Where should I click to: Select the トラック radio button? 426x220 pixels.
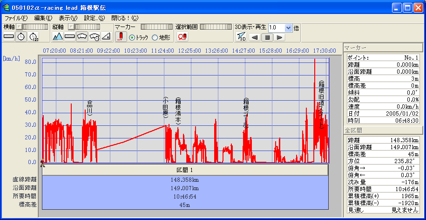click(132, 37)
